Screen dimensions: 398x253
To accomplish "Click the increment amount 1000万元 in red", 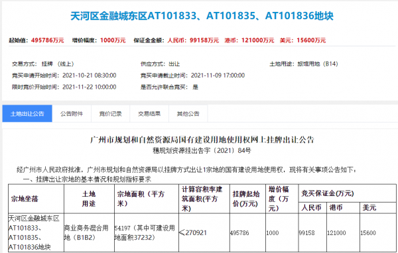I will coord(113,40).
